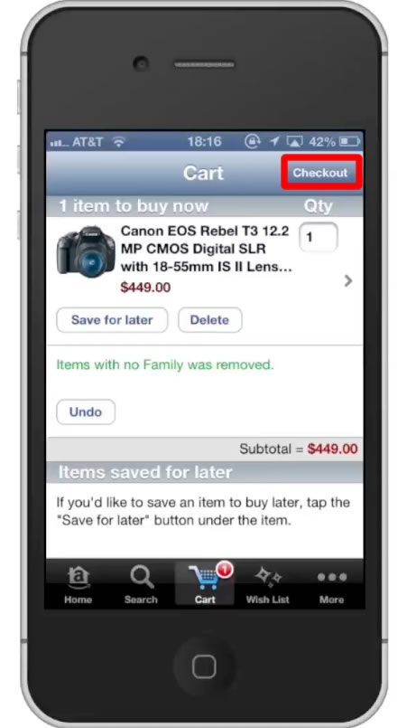Open product details via right chevron

click(348, 280)
